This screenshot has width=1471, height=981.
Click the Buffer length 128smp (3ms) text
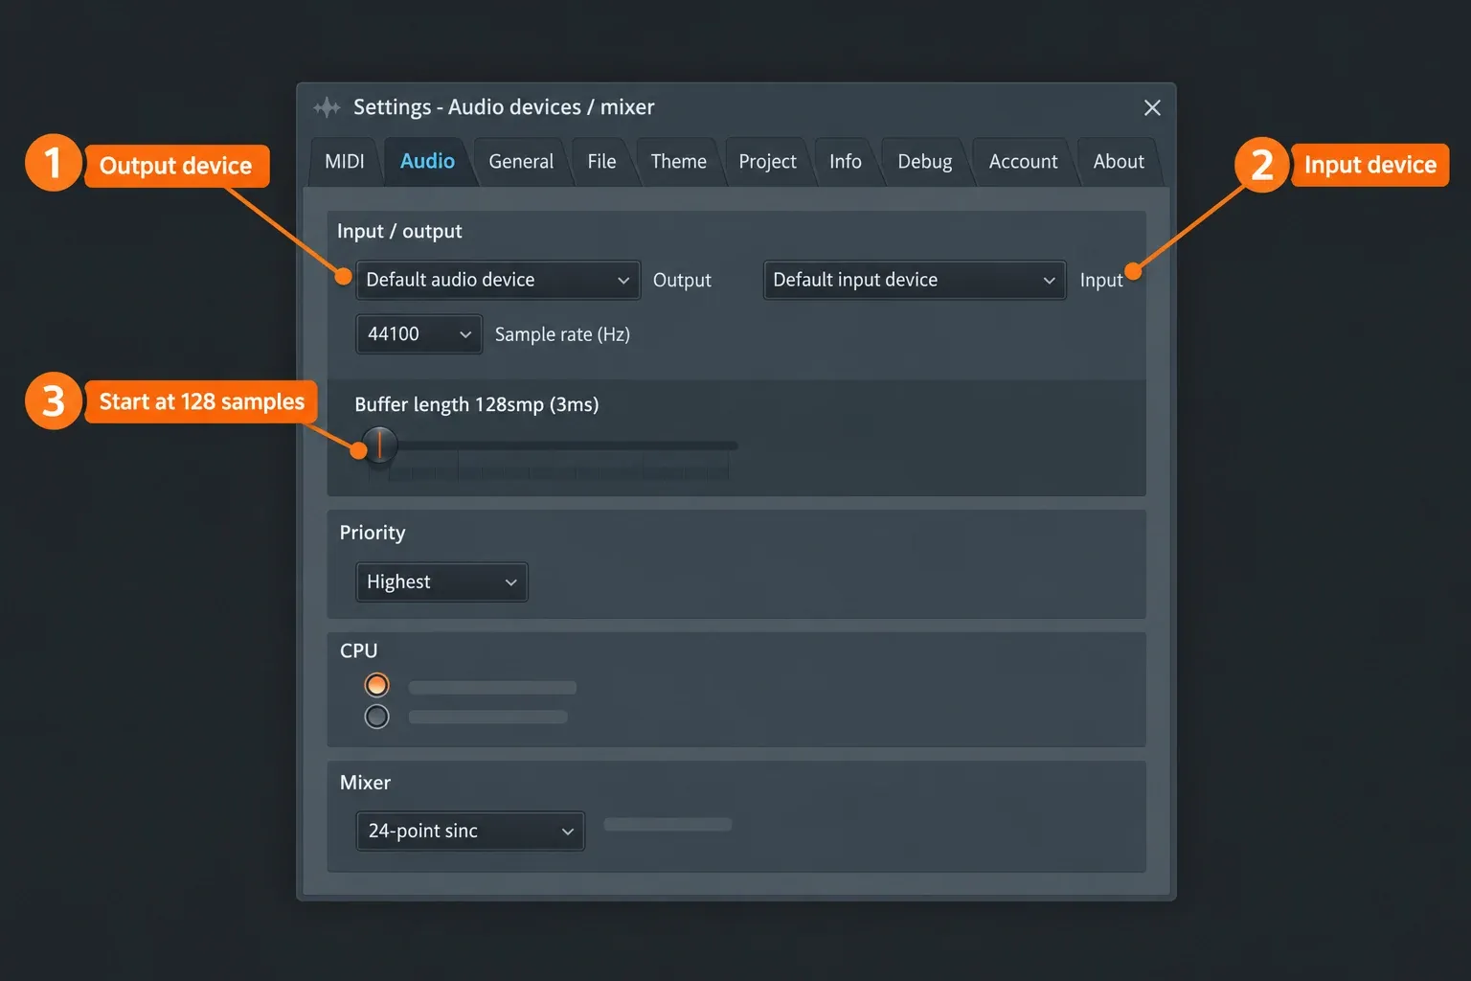point(477,404)
